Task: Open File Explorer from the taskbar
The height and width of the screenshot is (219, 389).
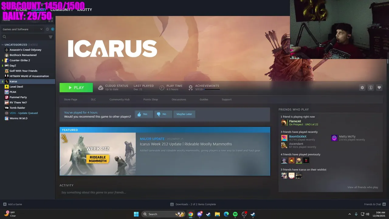Action: [217, 214]
